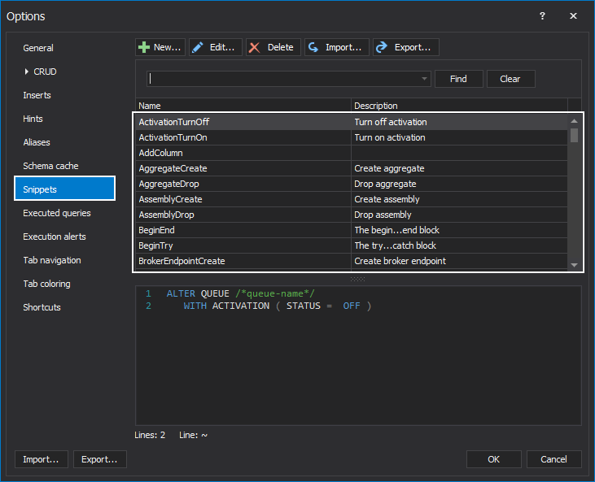Open the Aliases options page
The width and height of the screenshot is (595, 482).
point(37,142)
